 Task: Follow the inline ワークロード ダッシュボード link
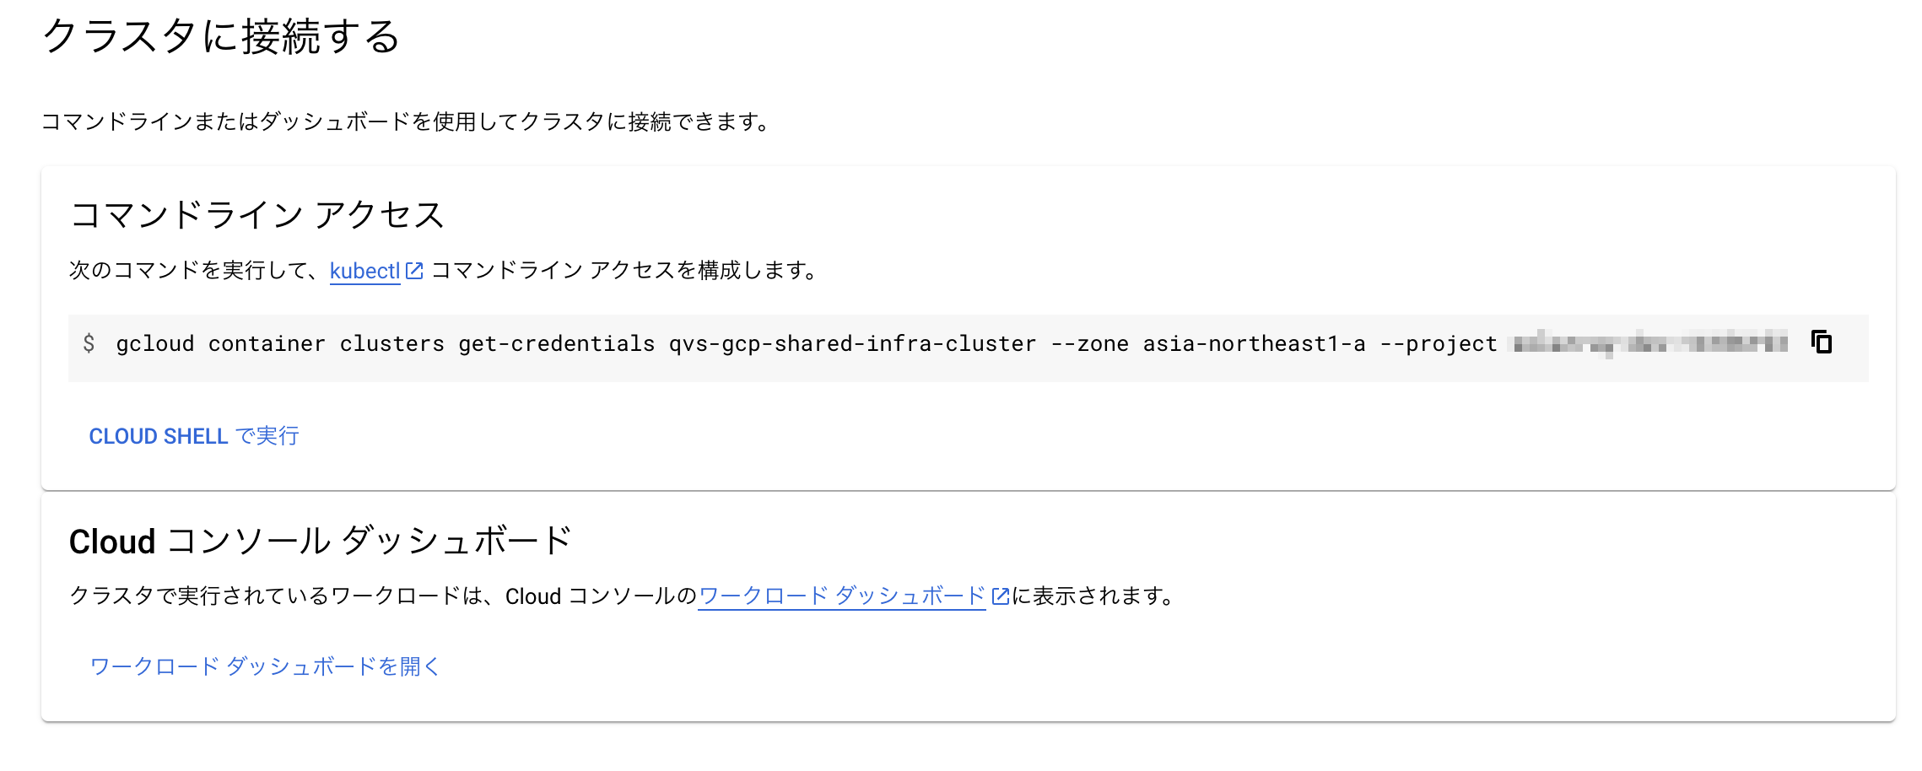click(841, 596)
